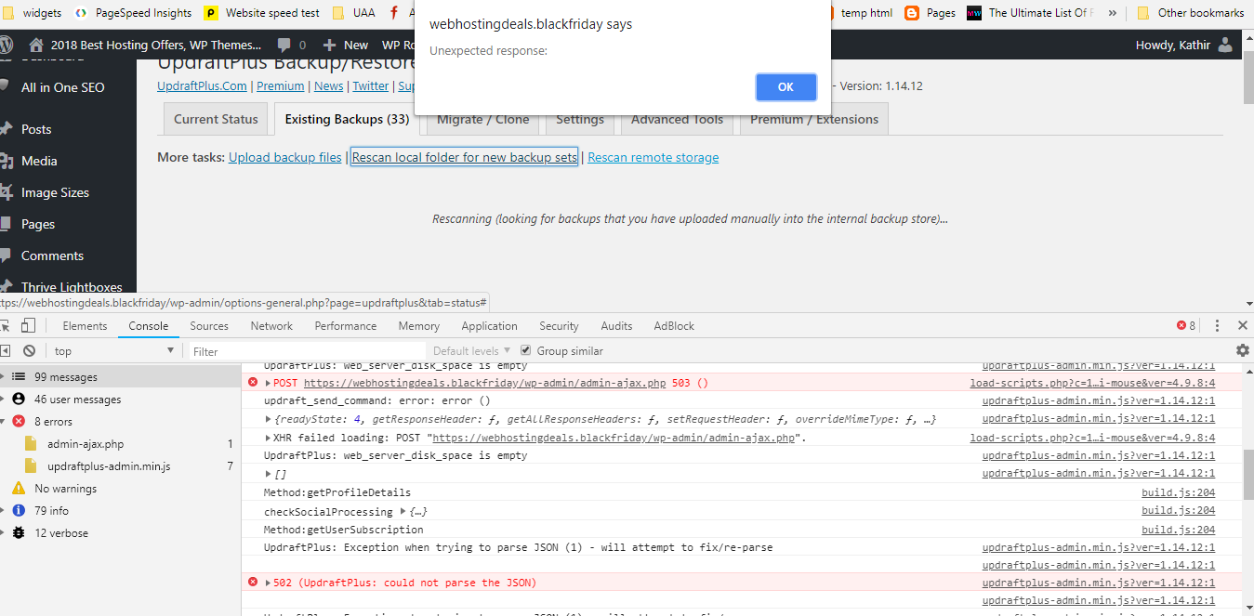Expand the 12 verbose group
This screenshot has width=1254, height=616.
coord(5,533)
